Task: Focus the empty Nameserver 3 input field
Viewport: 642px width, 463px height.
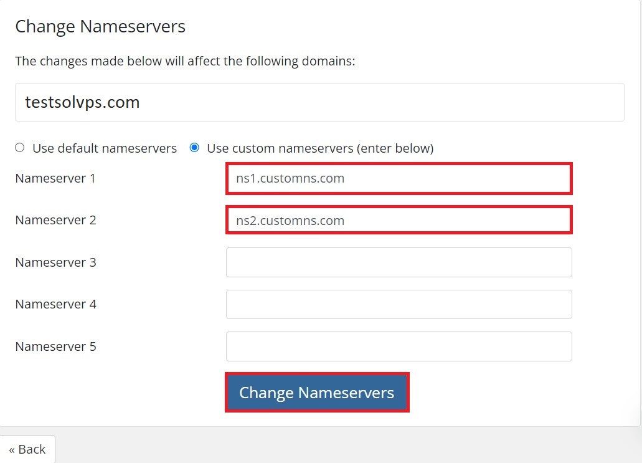Action: point(399,262)
